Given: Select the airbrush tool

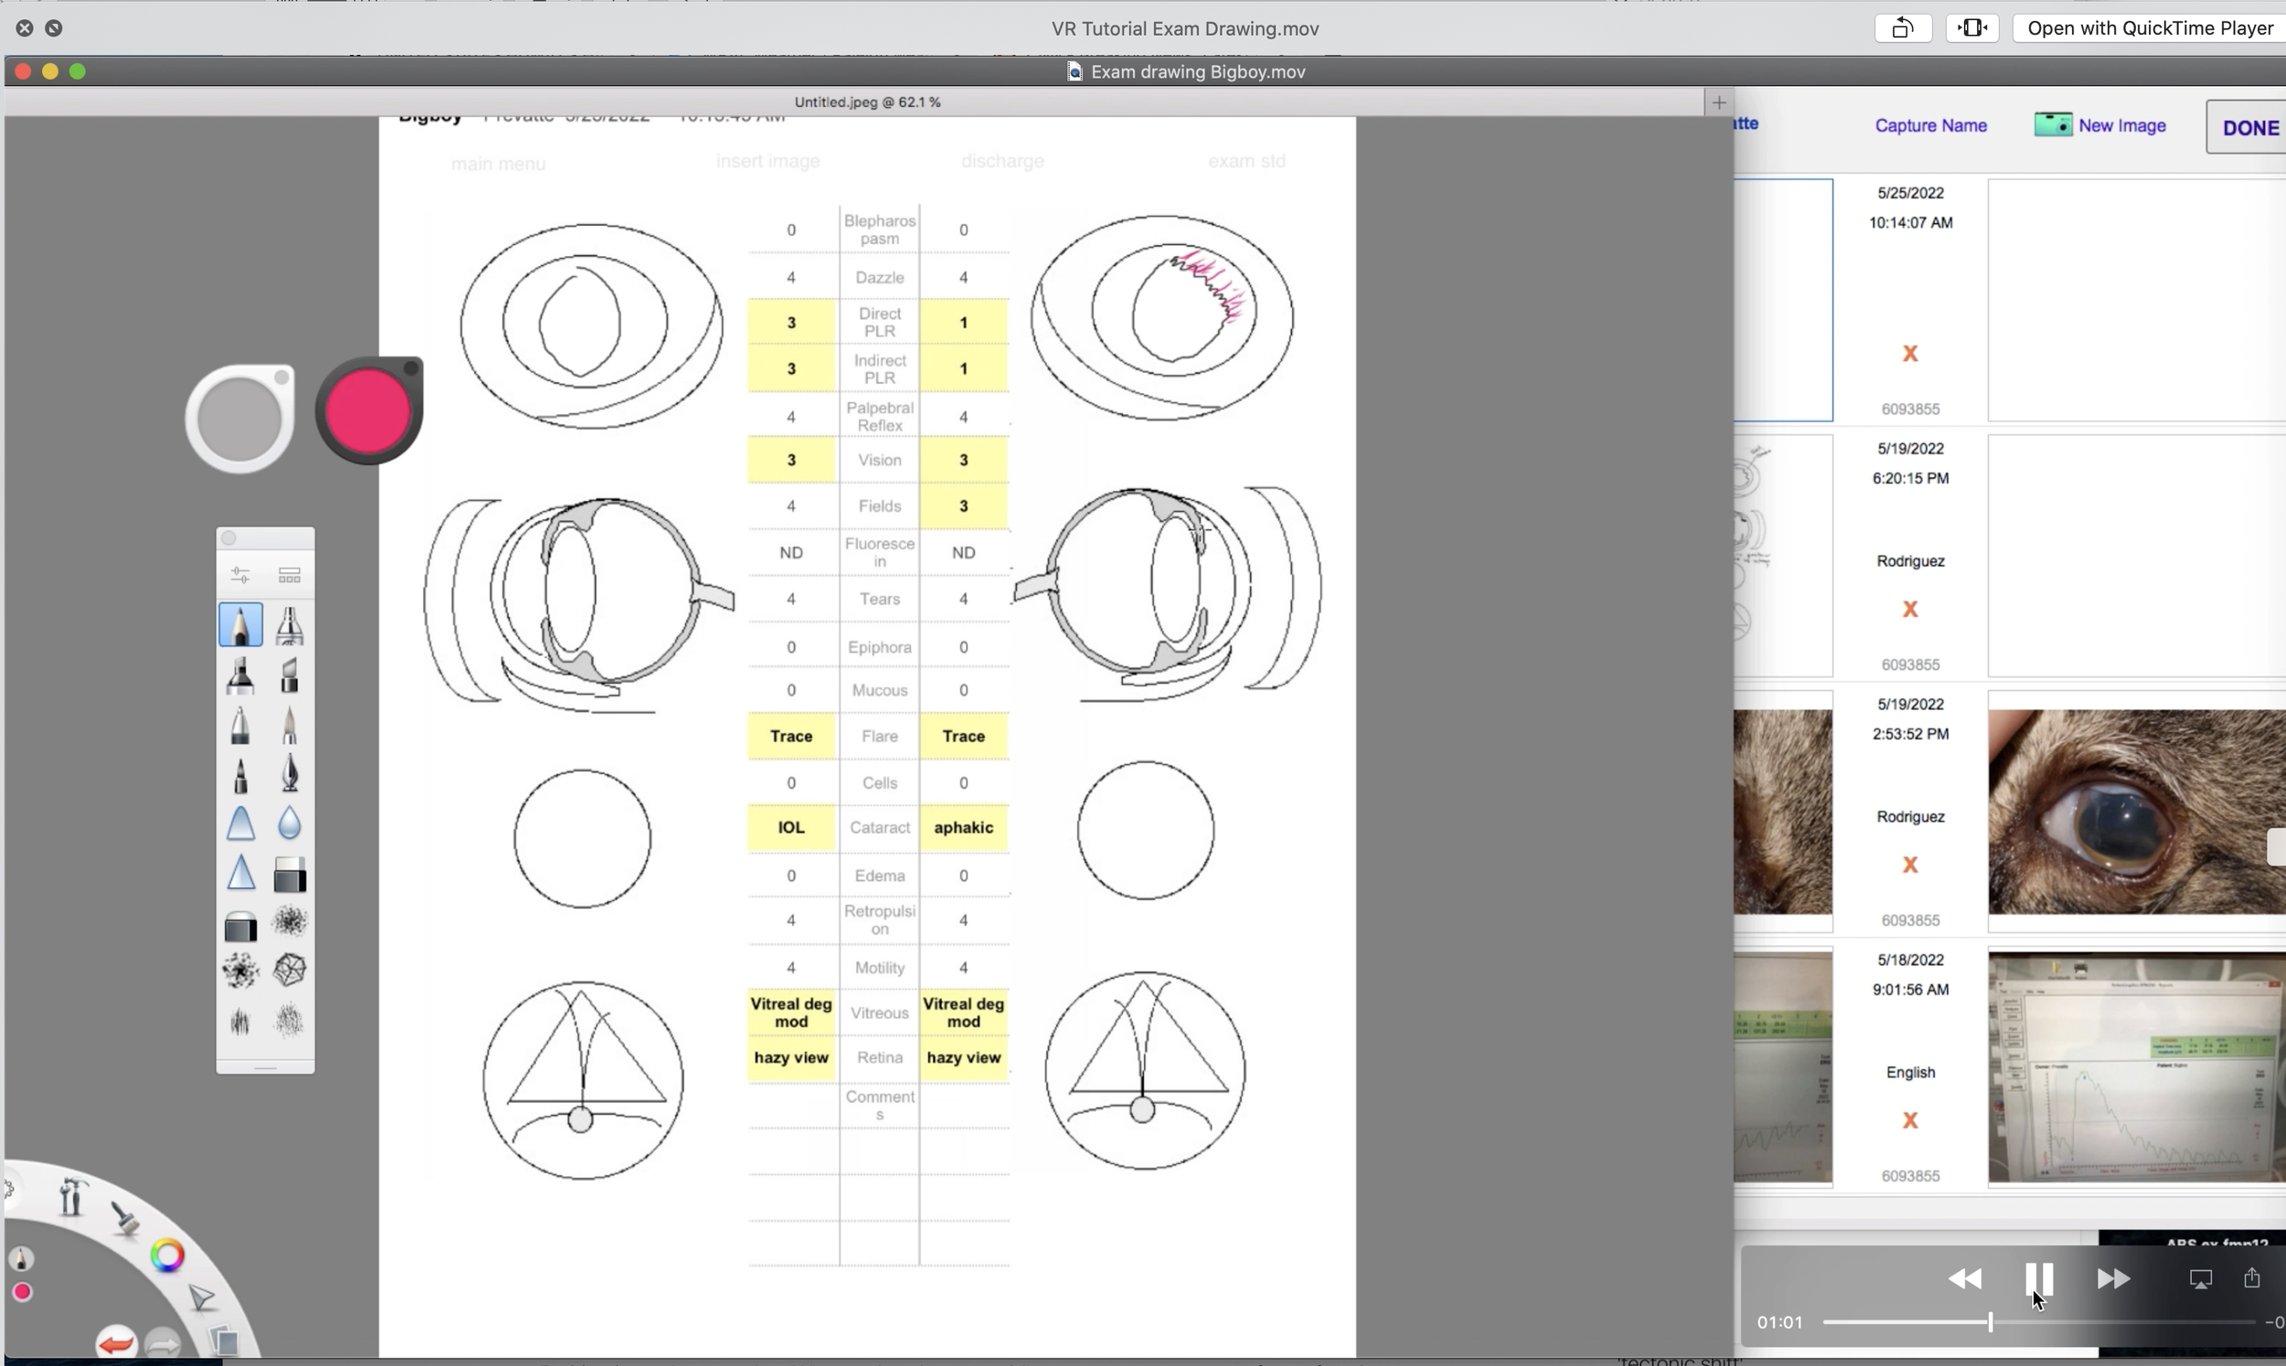Looking at the screenshot, I should (289, 625).
